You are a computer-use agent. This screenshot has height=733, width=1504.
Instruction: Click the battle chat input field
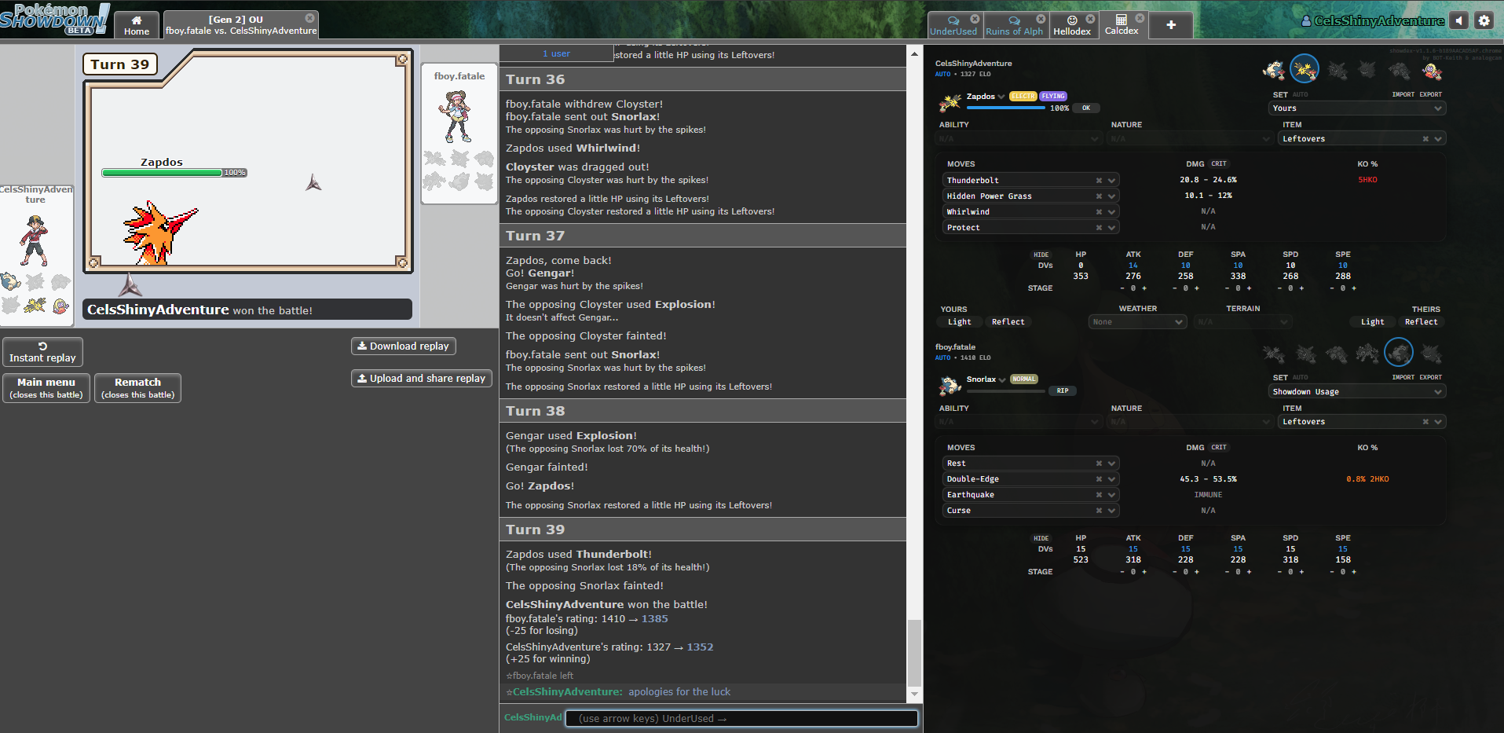click(741, 719)
